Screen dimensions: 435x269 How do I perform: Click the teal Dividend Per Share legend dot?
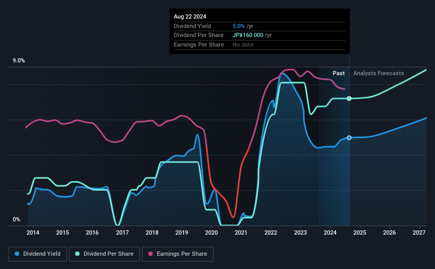click(x=77, y=254)
